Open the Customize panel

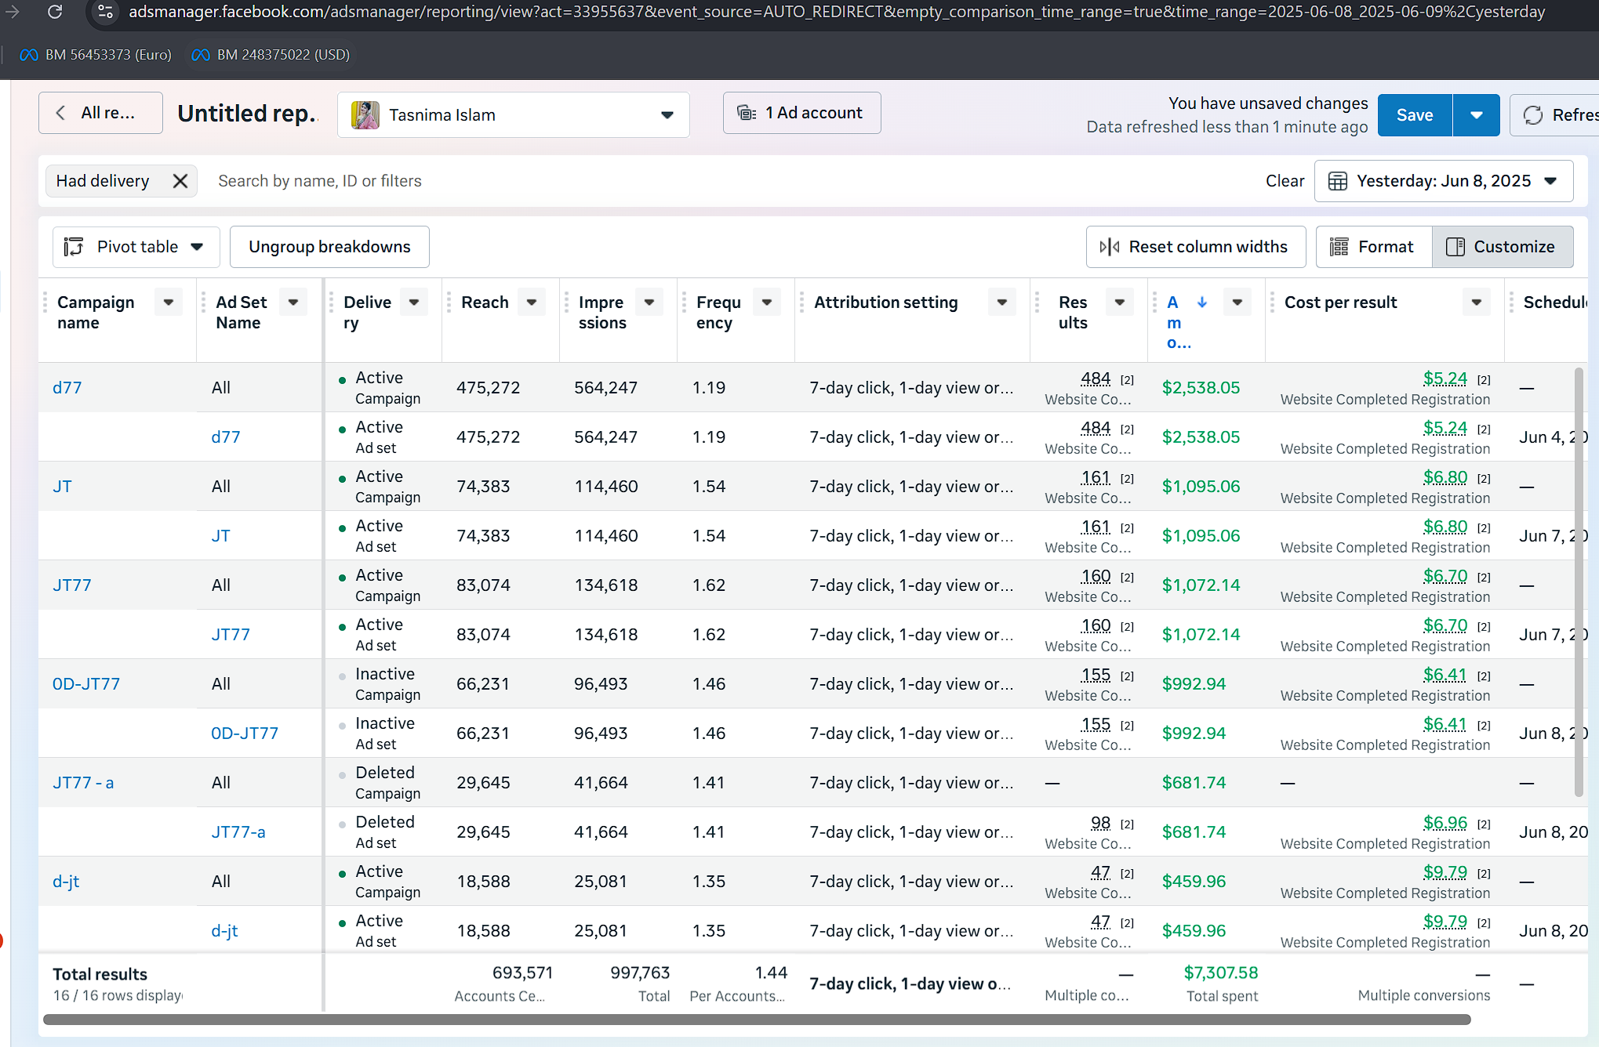1503,247
